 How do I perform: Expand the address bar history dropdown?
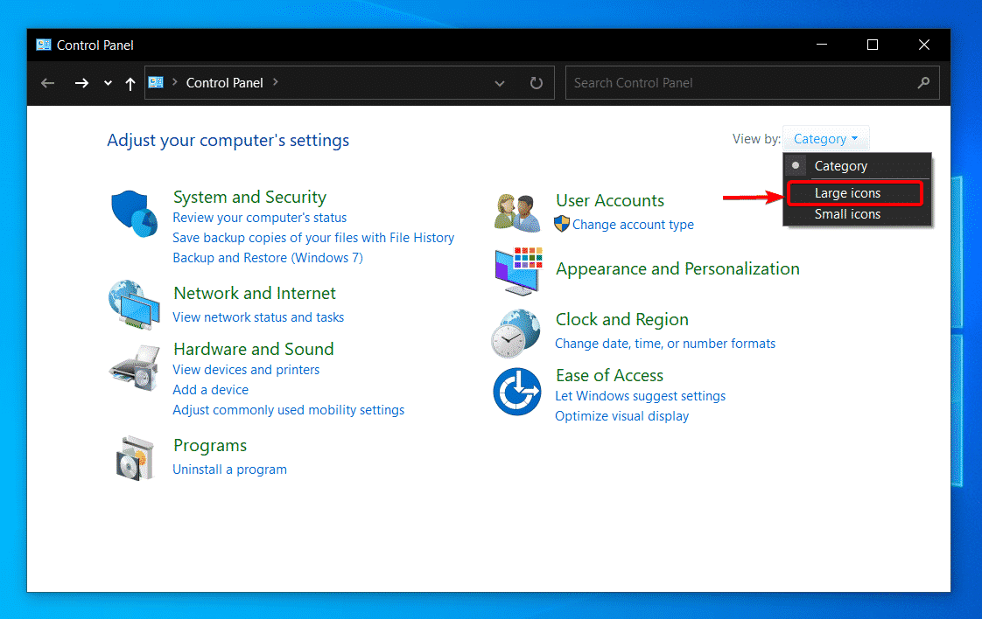tap(499, 83)
